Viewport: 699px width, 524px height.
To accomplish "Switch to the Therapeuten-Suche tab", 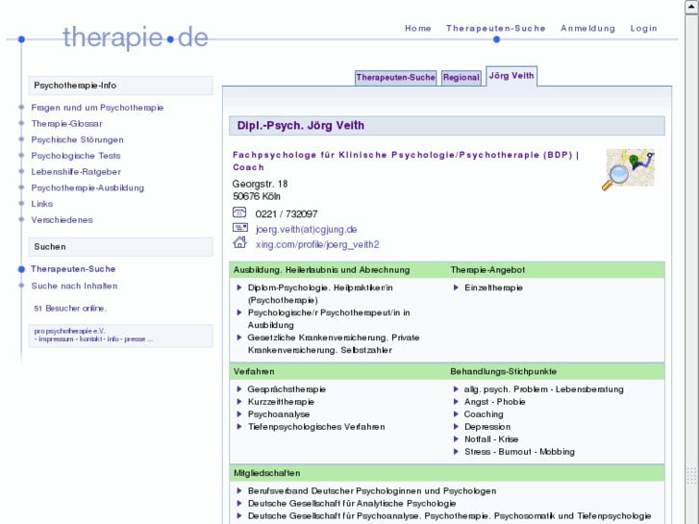I will [x=395, y=78].
